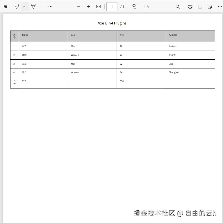The height and width of the screenshot is (223, 223).
Task: Click the zoom out button
Action: tap(78, 6)
